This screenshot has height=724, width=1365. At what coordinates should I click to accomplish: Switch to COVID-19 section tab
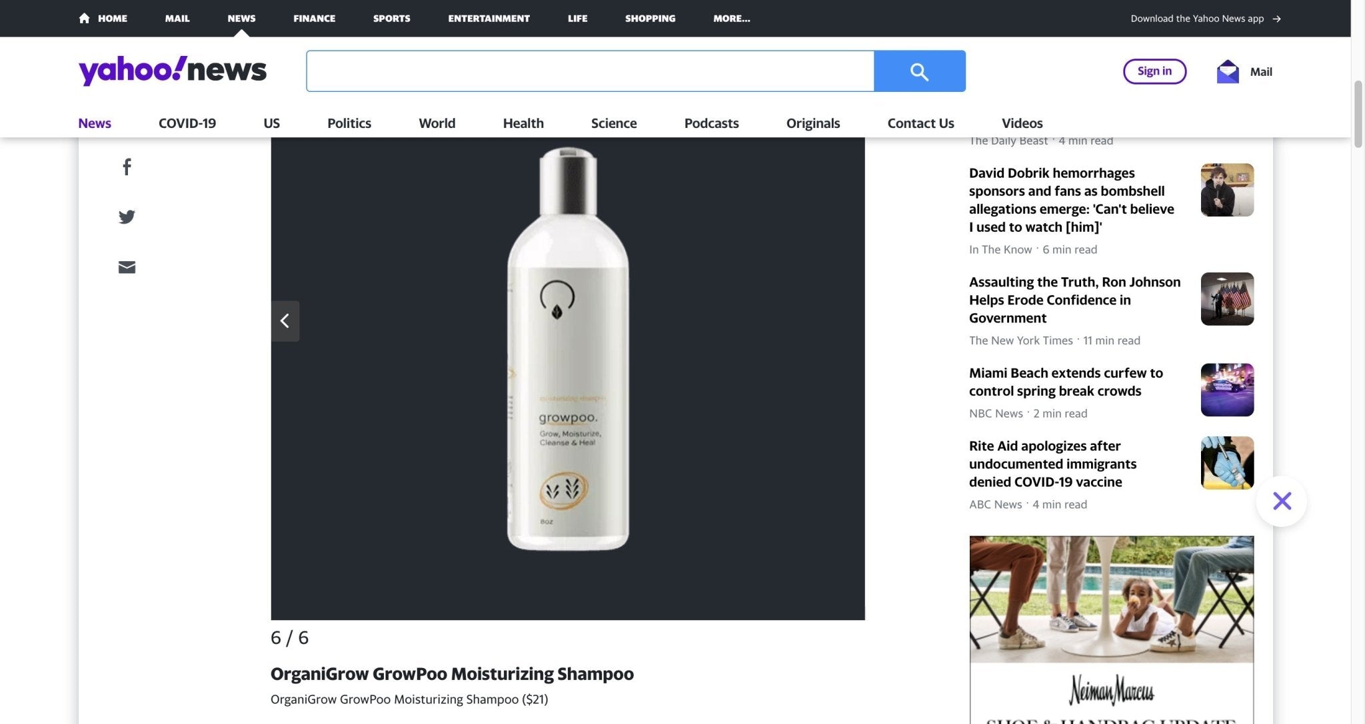pyautogui.click(x=187, y=123)
